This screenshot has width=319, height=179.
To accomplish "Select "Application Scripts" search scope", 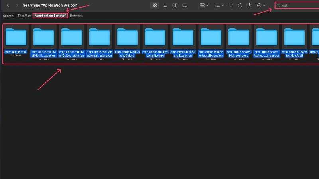I will [50, 16].
